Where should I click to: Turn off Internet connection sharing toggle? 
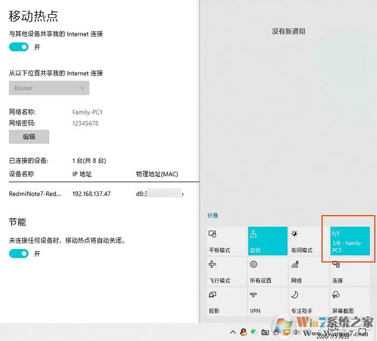click(x=19, y=47)
